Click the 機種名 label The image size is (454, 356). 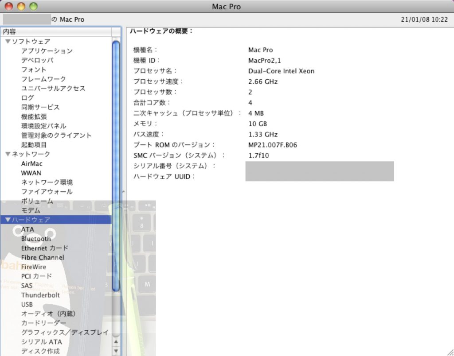click(x=145, y=50)
